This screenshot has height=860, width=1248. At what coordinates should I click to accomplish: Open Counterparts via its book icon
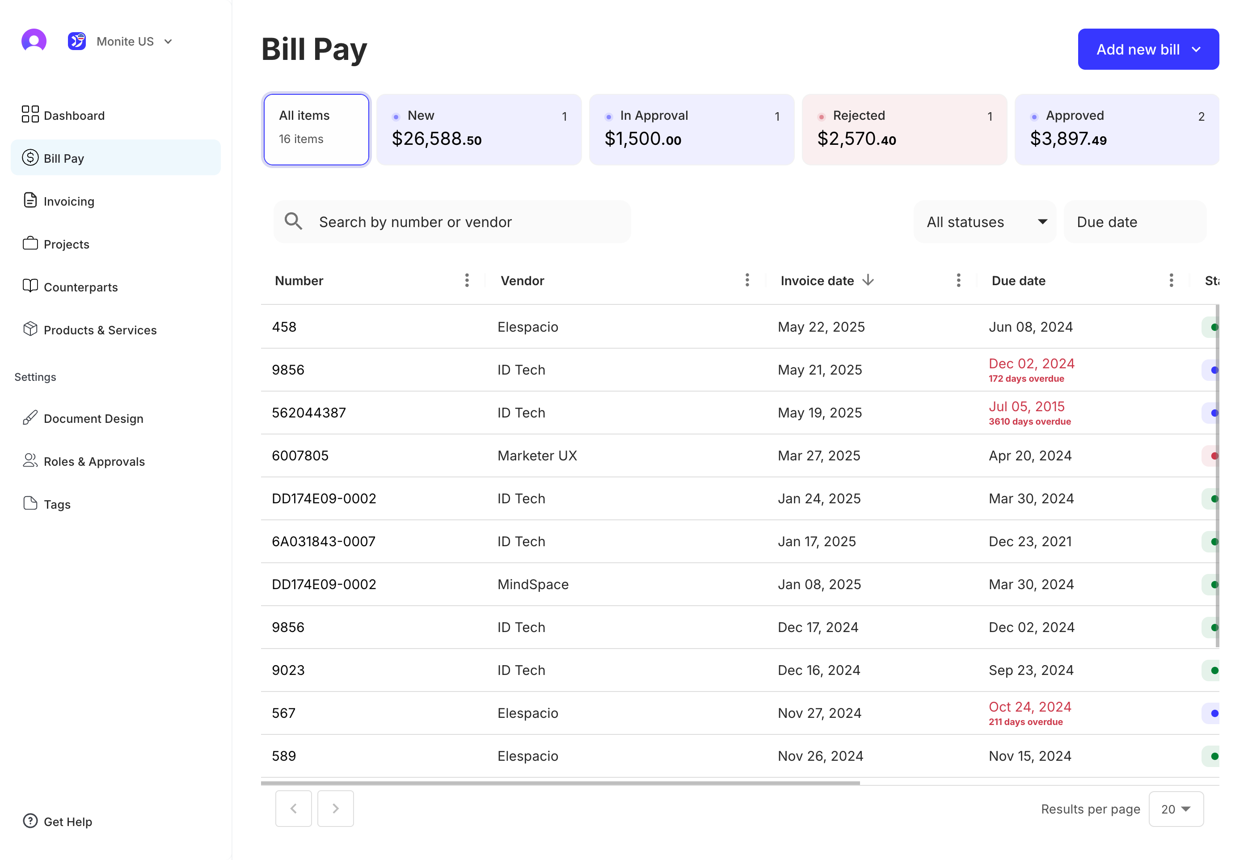coord(30,286)
